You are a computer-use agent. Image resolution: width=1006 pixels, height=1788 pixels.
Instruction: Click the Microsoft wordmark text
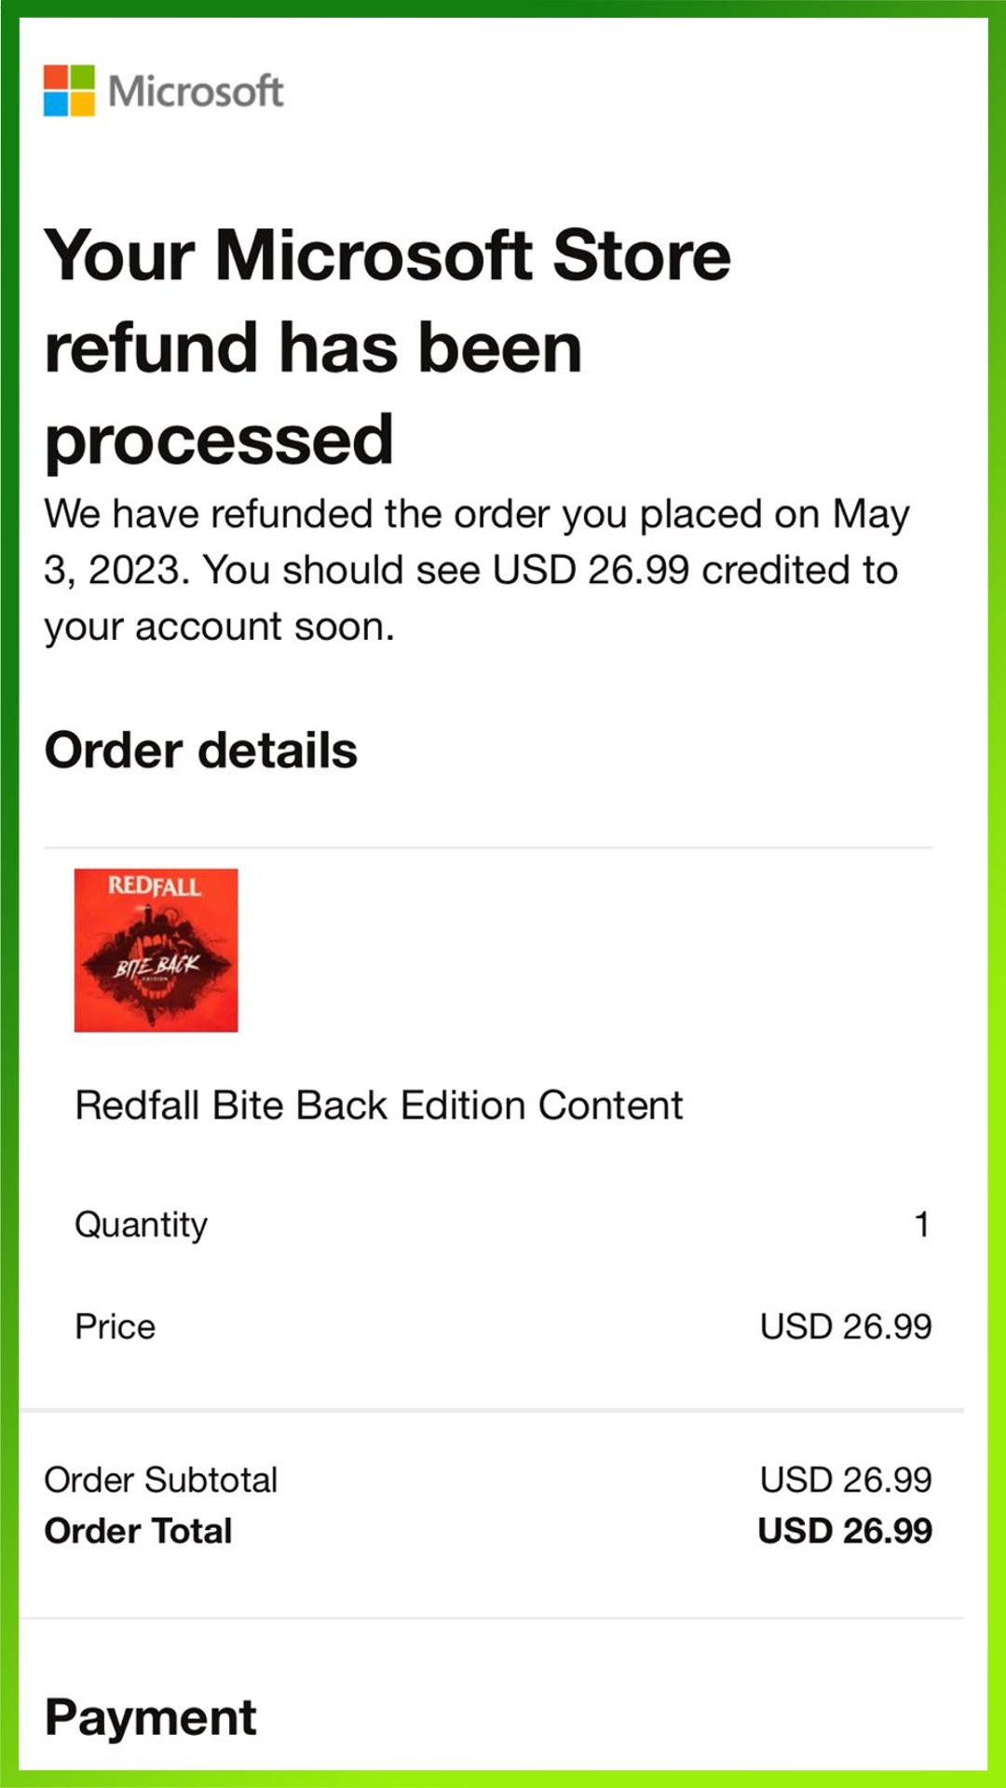196,91
